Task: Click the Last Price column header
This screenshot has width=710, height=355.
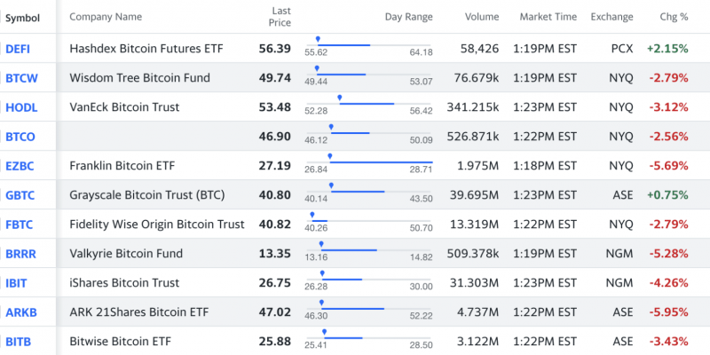Action: tap(280, 16)
